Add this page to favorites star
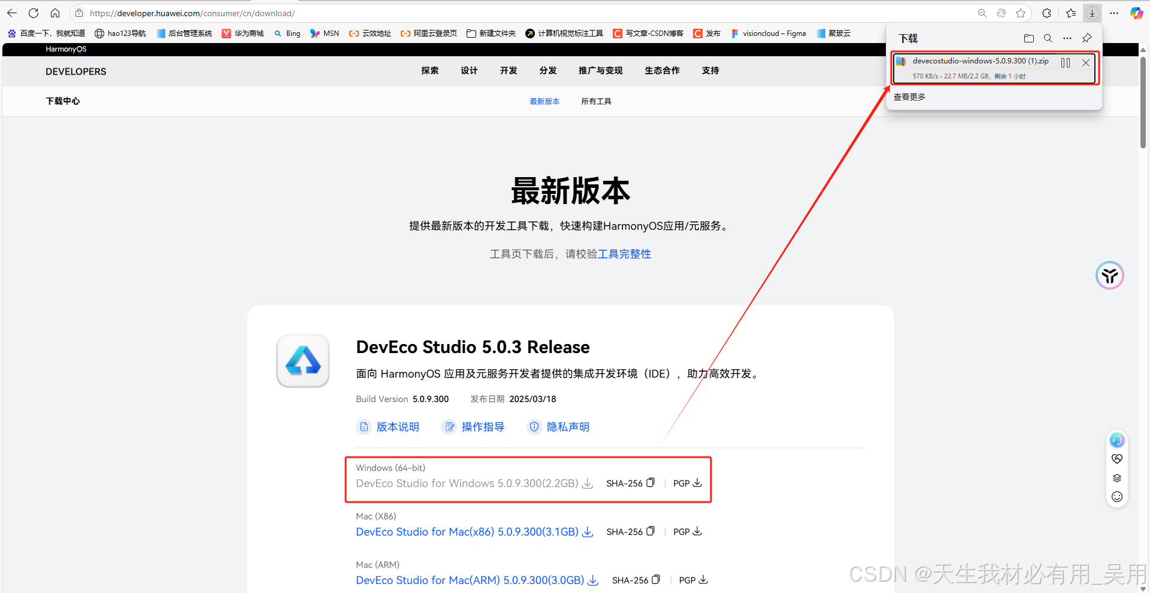 [x=1021, y=13]
